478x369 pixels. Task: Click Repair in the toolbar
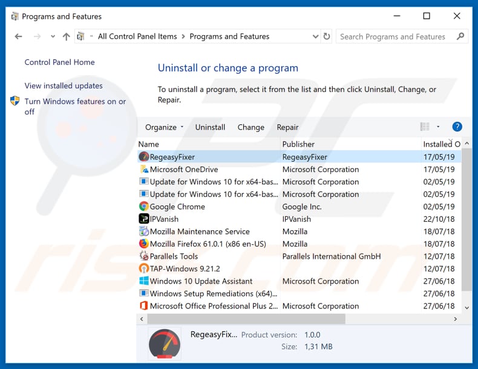coord(287,127)
